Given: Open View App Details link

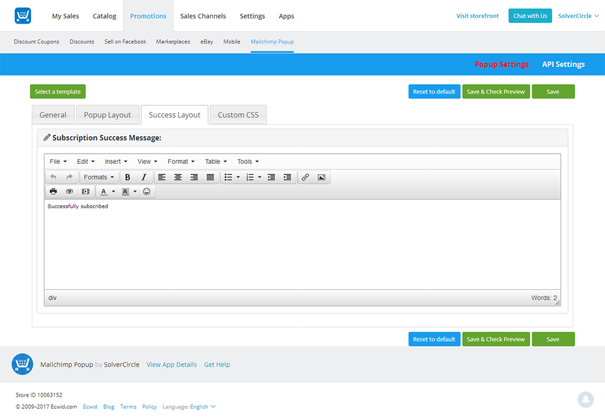Looking at the screenshot, I should (x=172, y=364).
